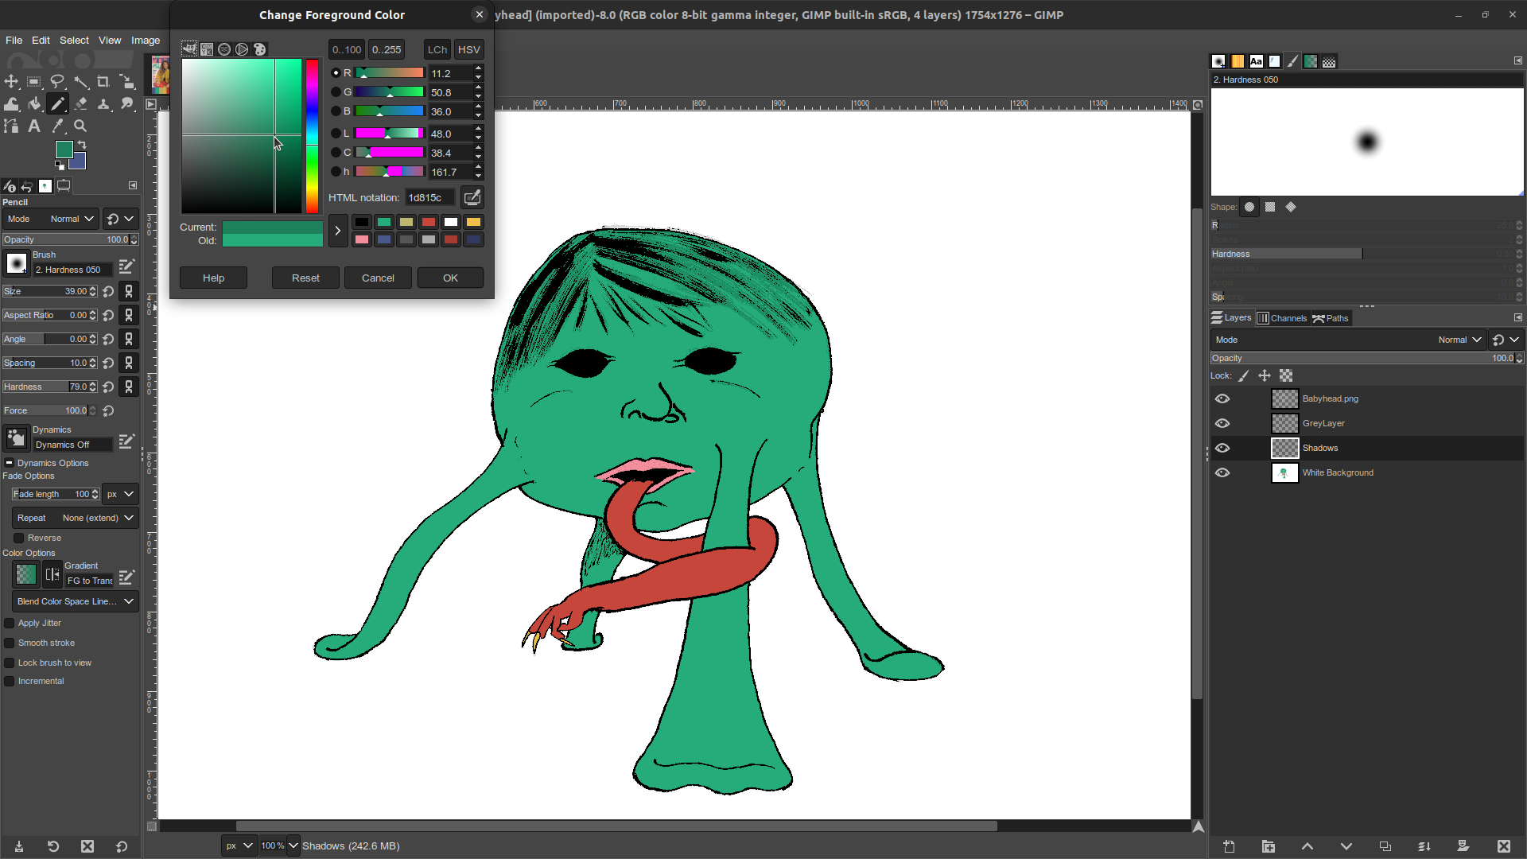Select the Text tool
Screen dimensions: 1527x859
pyautogui.click(x=34, y=126)
